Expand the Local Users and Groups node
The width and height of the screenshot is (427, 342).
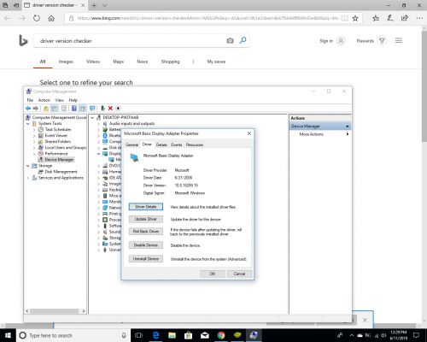point(34,148)
